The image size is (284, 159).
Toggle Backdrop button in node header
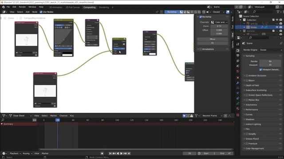point(172,12)
